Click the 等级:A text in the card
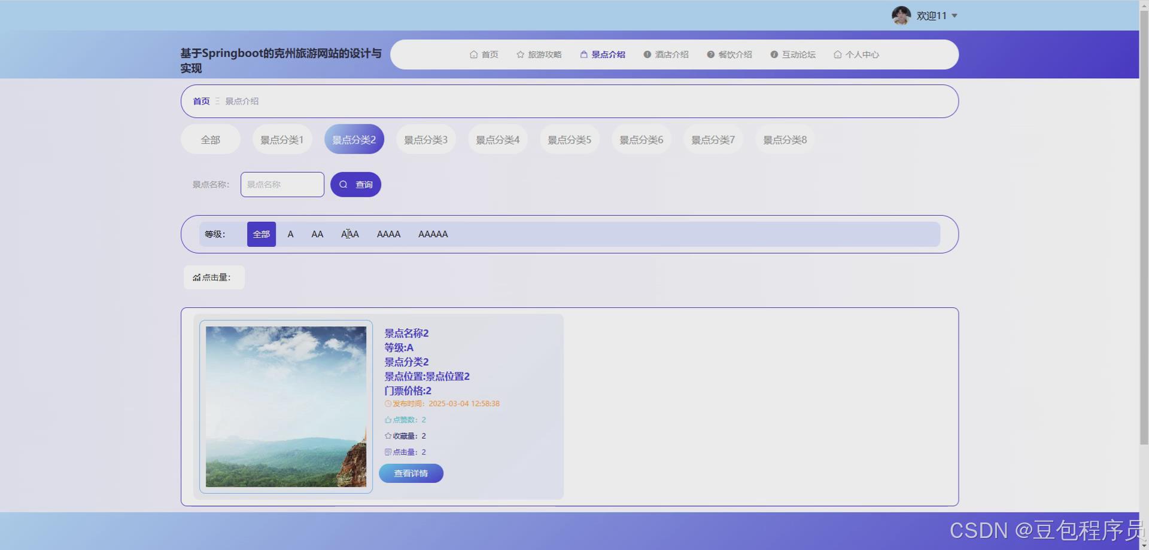The width and height of the screenshot is (1149, 550). point(399,347)
